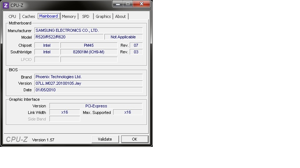
Task: Click the Max. Supported label
Action: pos(97,112)
